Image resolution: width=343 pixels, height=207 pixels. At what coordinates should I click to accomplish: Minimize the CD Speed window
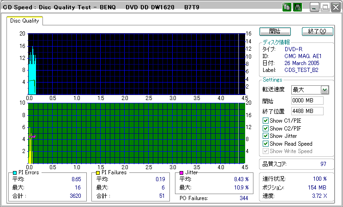[314, 7]
